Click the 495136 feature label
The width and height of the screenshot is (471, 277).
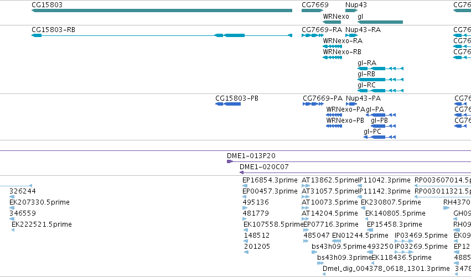point(256,202)
